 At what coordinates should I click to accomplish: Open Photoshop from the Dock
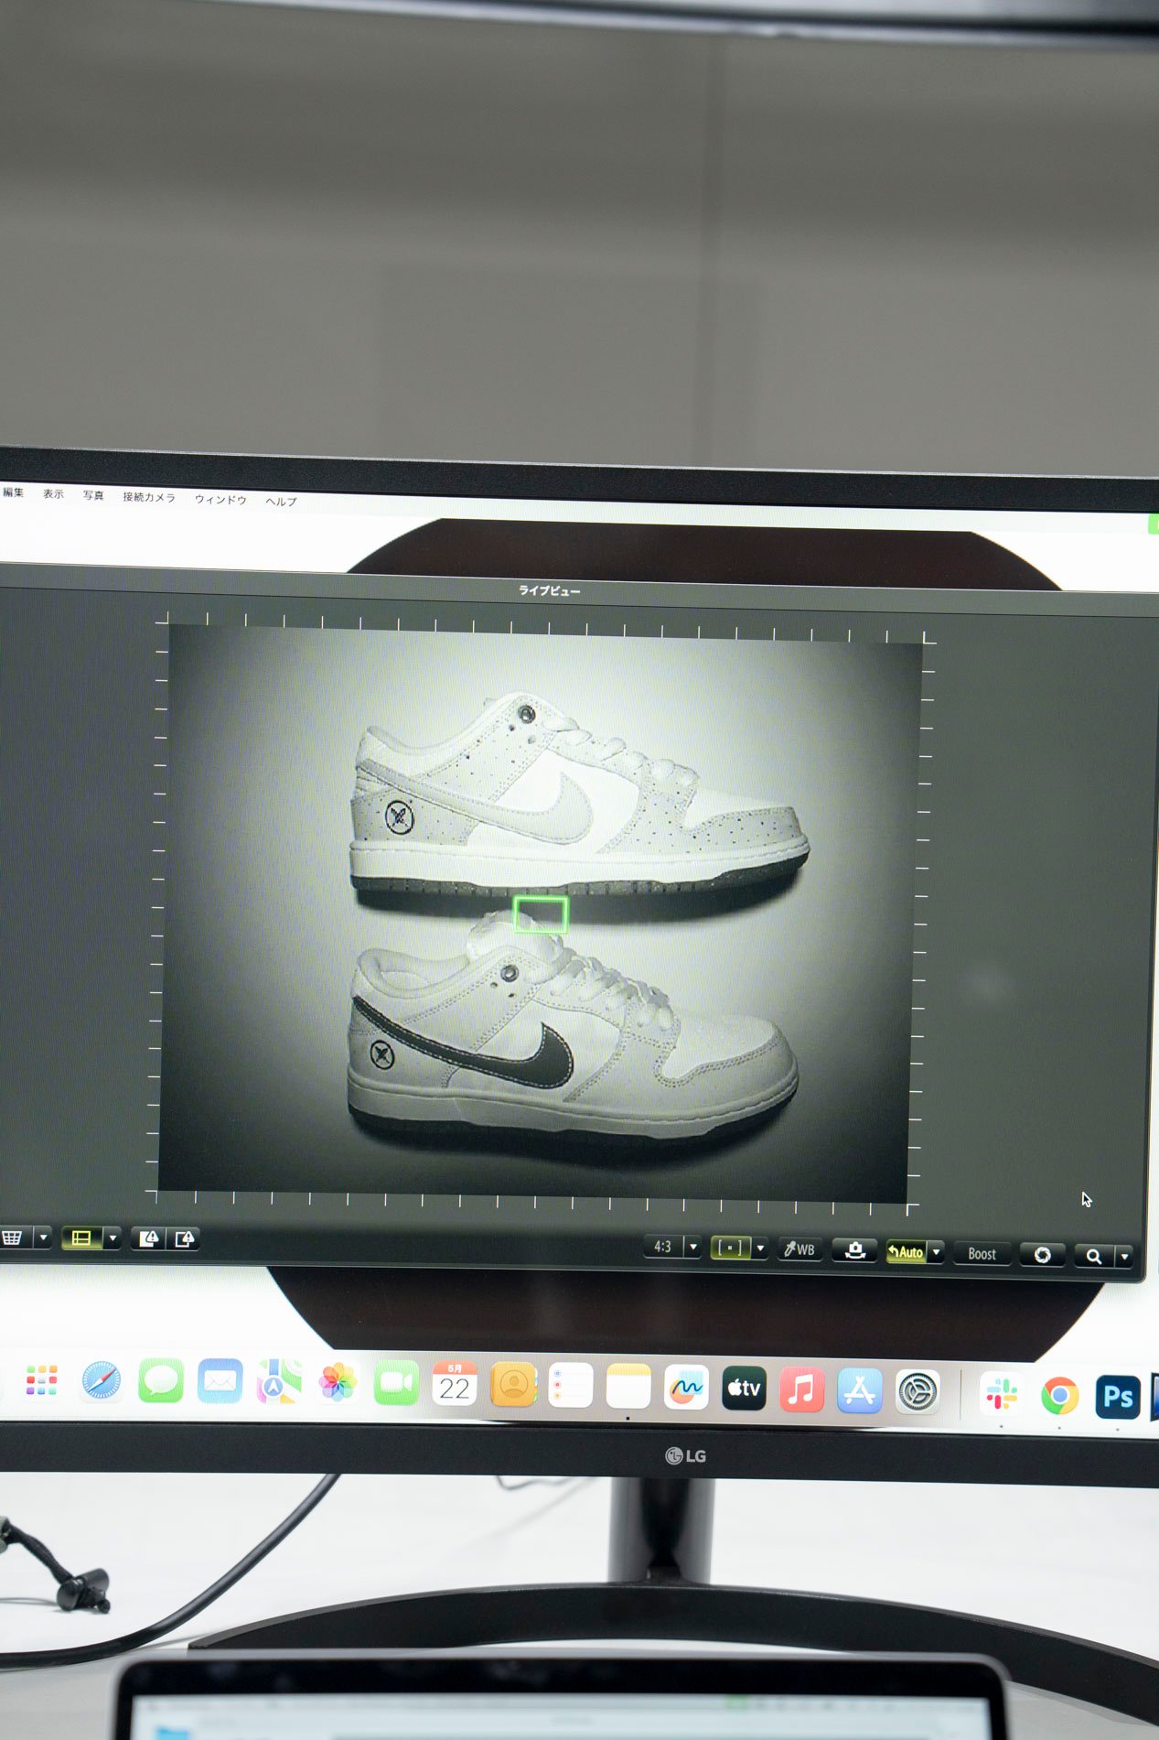(1117, 1397)
